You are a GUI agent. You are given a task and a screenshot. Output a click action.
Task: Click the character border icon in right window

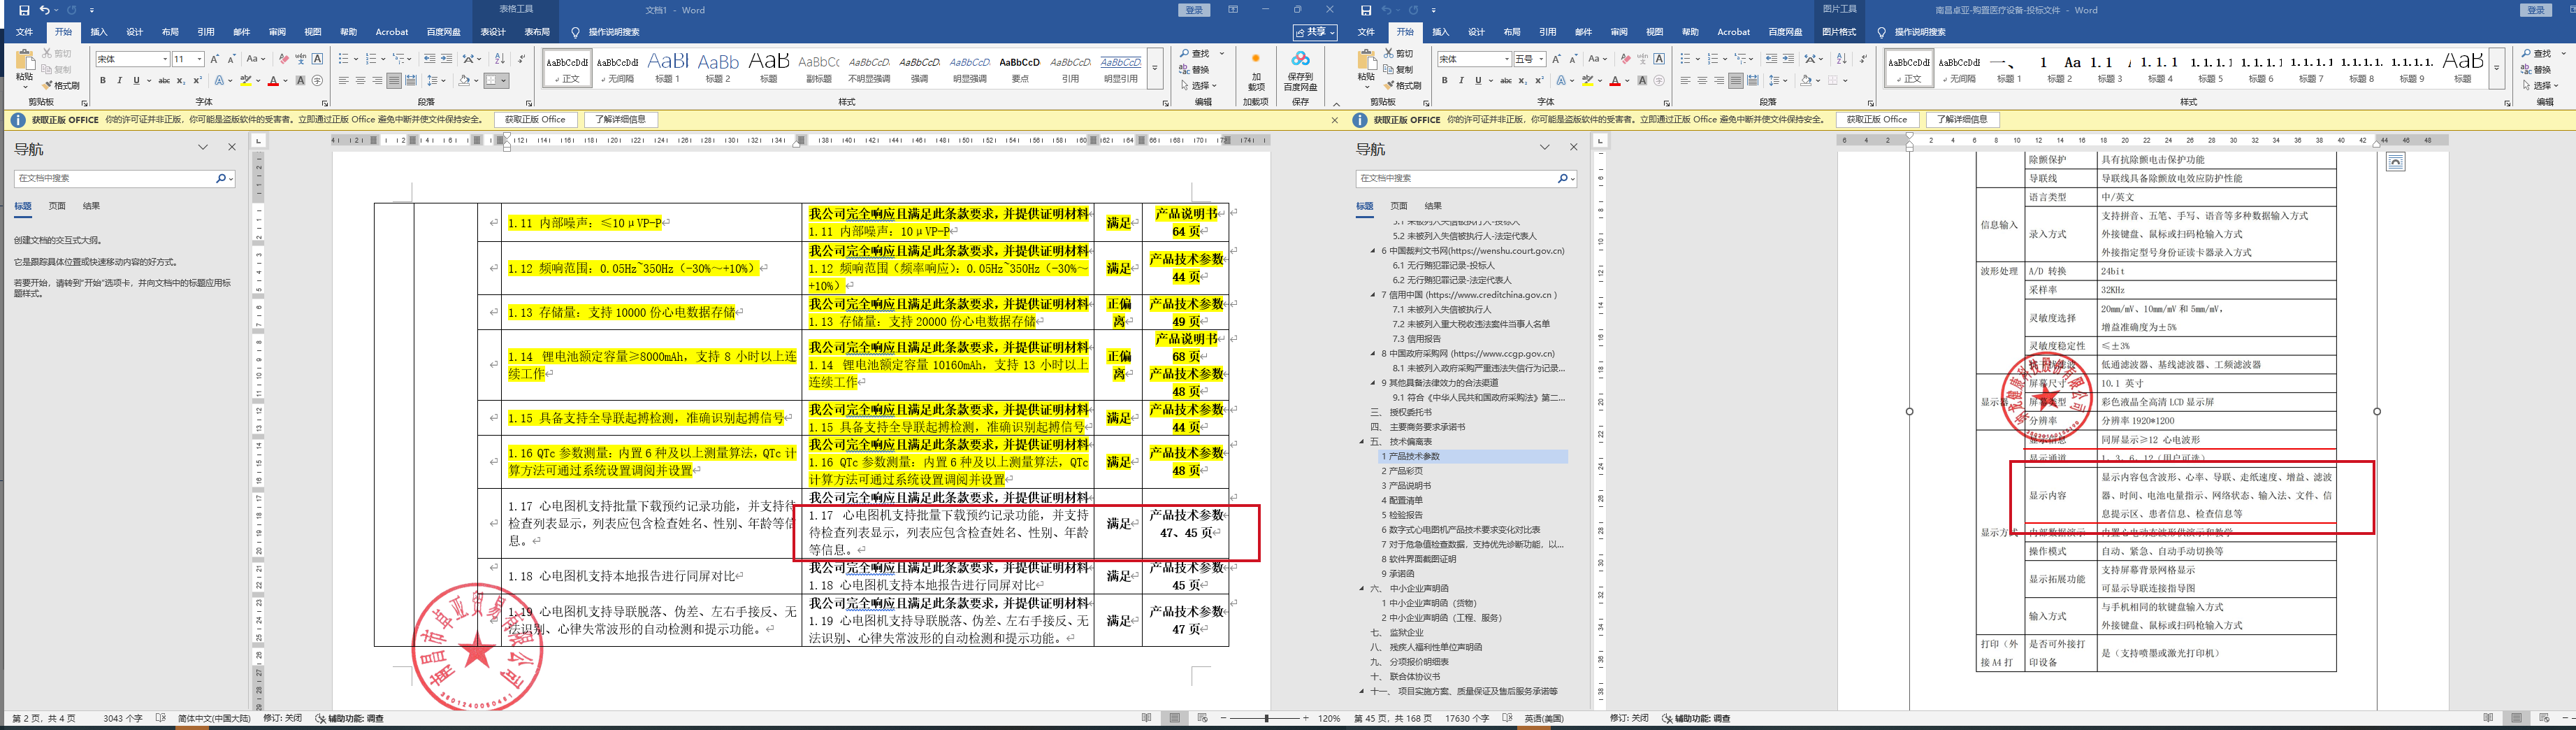pos(1659,59)
